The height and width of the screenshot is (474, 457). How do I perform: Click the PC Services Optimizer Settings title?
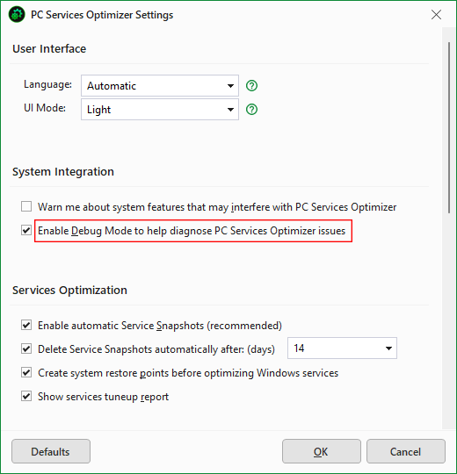pyautogui.click(x=102, y=15)
